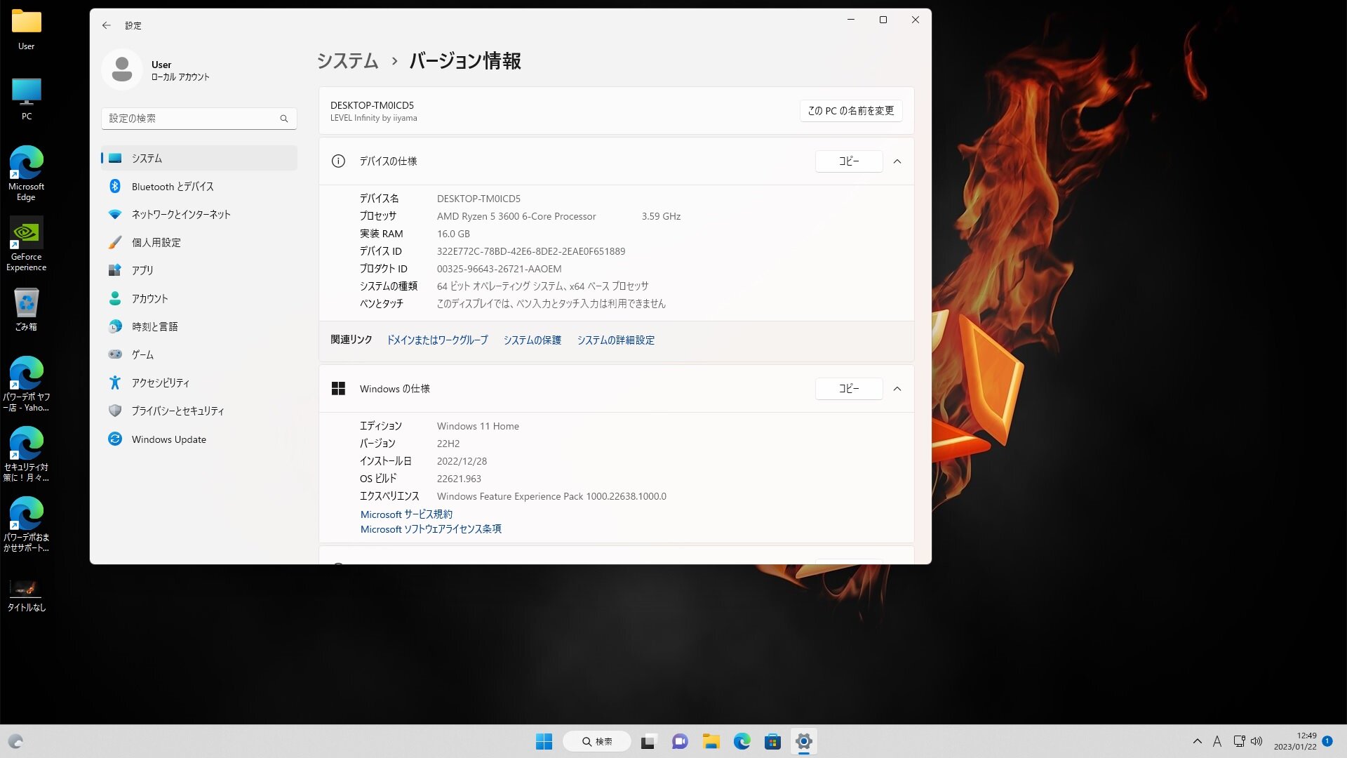This screenshot has width=1347, height=758.
Task: Open Task View on the taskbar
Action: tap(648, 741)
